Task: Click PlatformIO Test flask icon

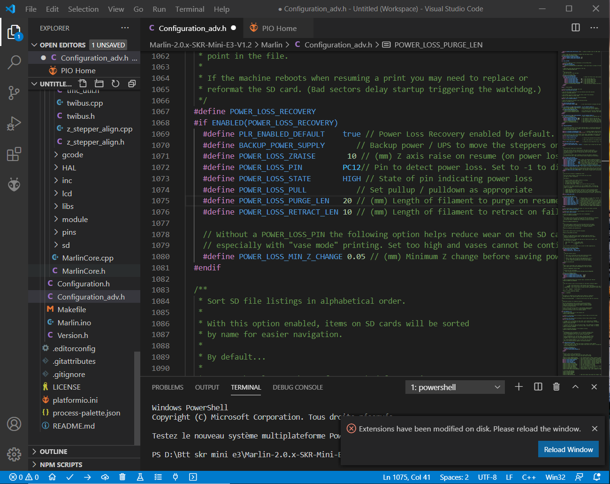Action: [x=140, y=477]
